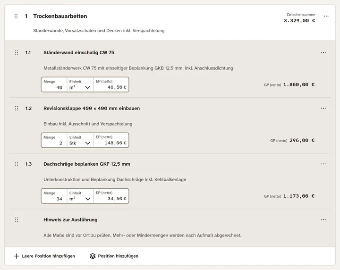
Task: Click description Metallständerwerk CW 75 text
Action: coord(138,68)
